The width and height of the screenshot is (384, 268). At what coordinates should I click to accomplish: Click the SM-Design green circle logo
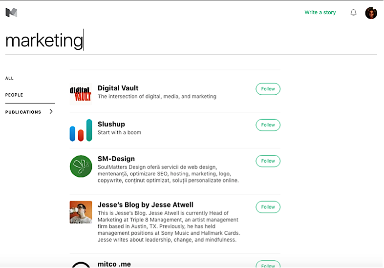[x=81, y=166]
